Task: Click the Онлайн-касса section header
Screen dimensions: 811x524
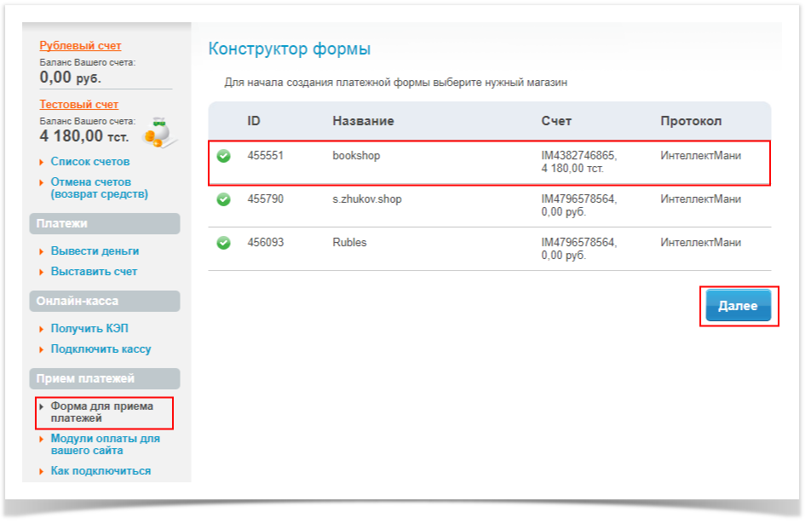Action: tap(105, 301)
